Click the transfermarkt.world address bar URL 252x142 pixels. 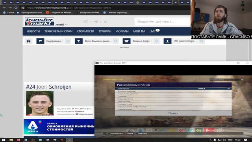tap(69, 8)
